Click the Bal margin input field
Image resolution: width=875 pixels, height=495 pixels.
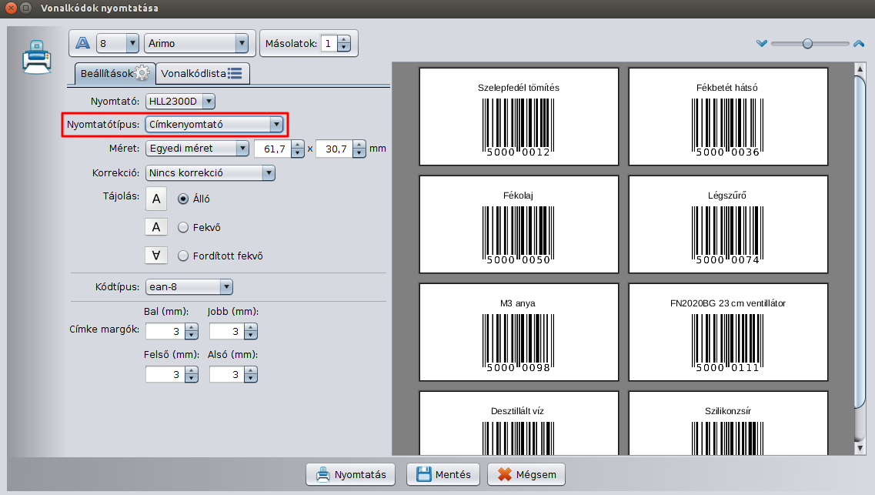165,331
